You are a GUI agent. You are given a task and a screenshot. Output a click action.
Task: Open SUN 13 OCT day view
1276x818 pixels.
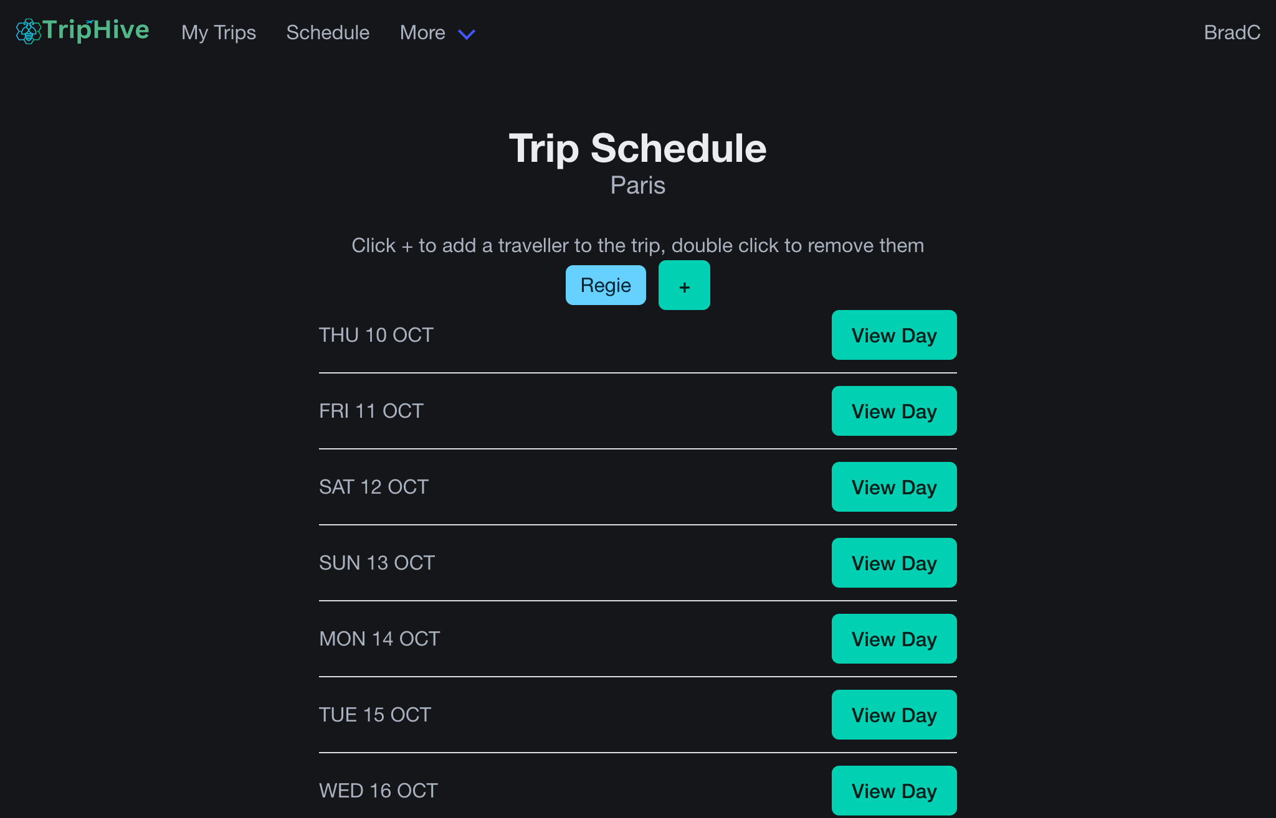tap(893, 563)
